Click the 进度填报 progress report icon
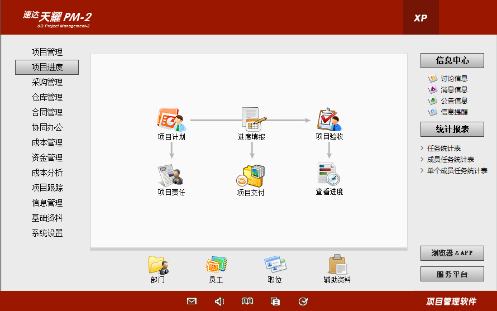 tap(252, 119)
